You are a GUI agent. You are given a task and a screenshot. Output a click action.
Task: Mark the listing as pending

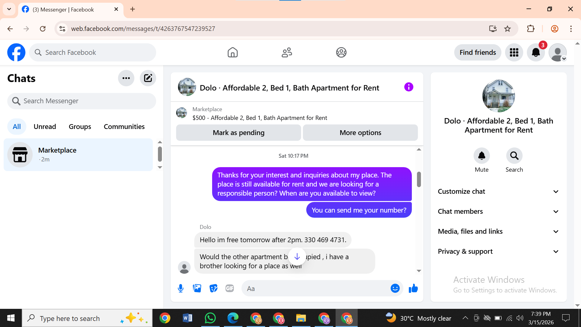pos(238,133)
